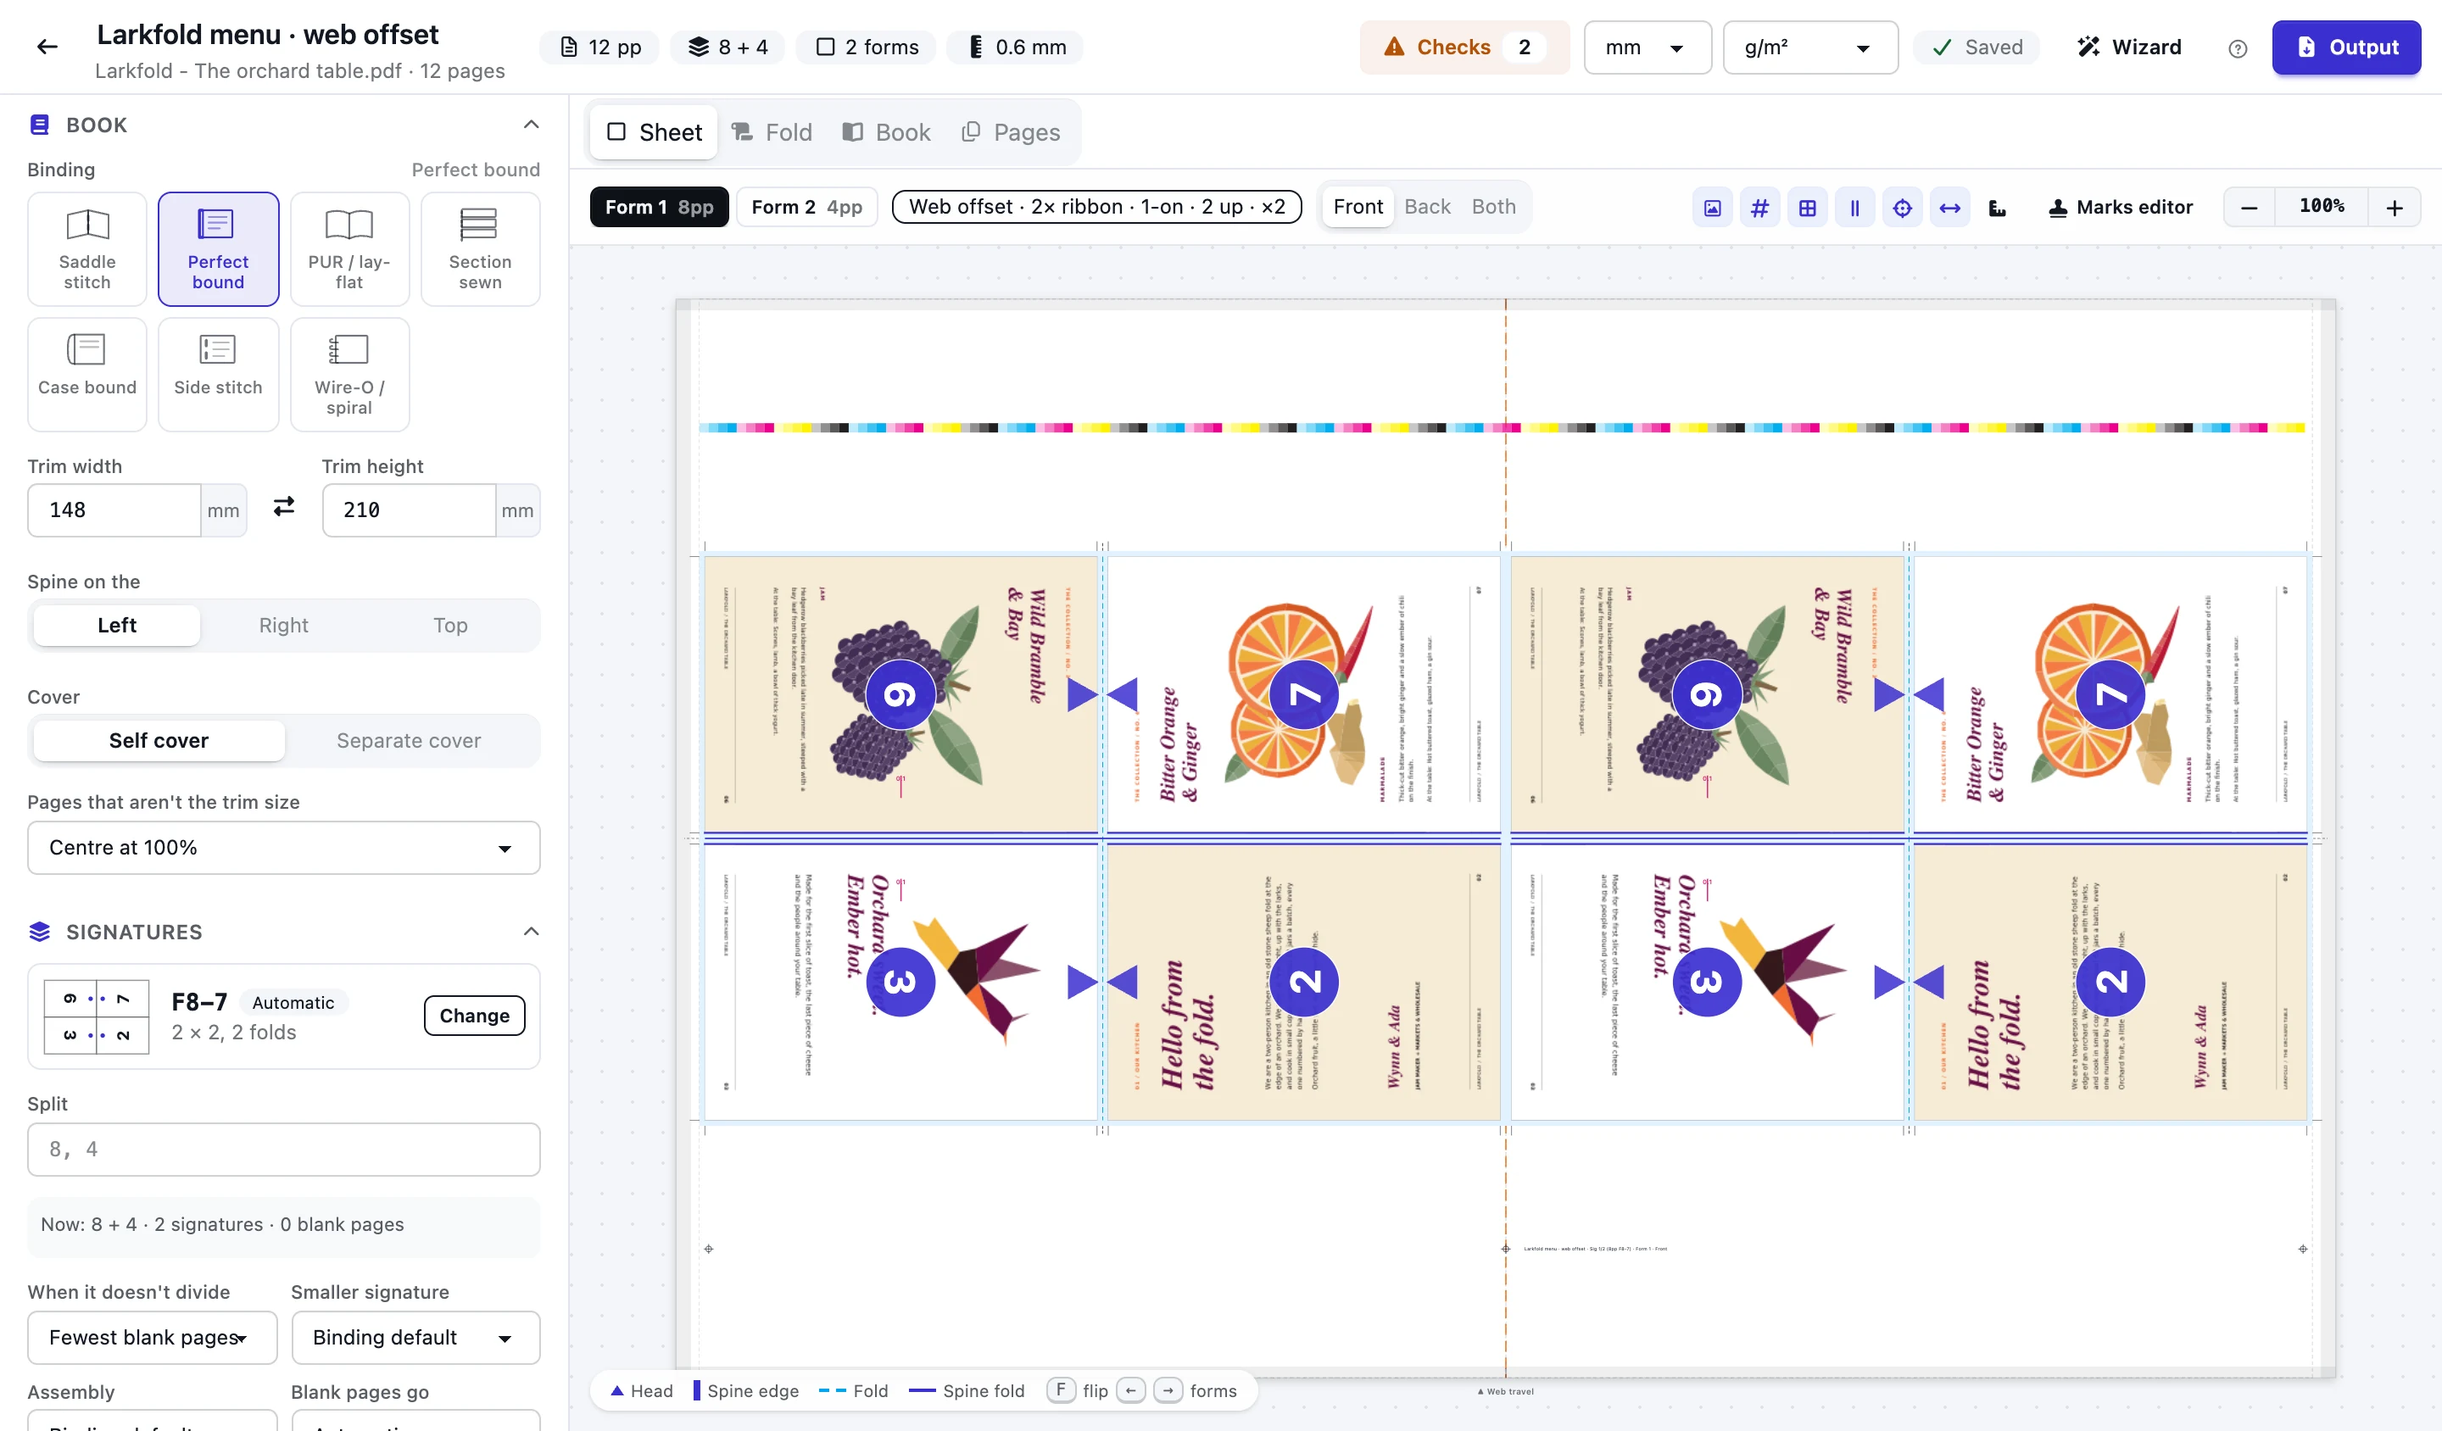Toggle the page images preview icon

click(x=1712, y=208)
